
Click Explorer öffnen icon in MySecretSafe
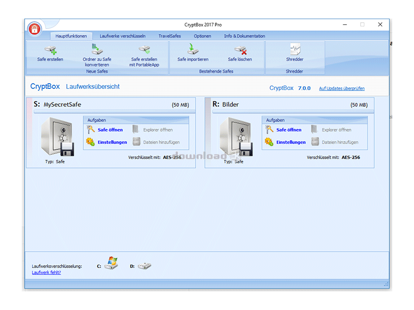pos(136,130)
